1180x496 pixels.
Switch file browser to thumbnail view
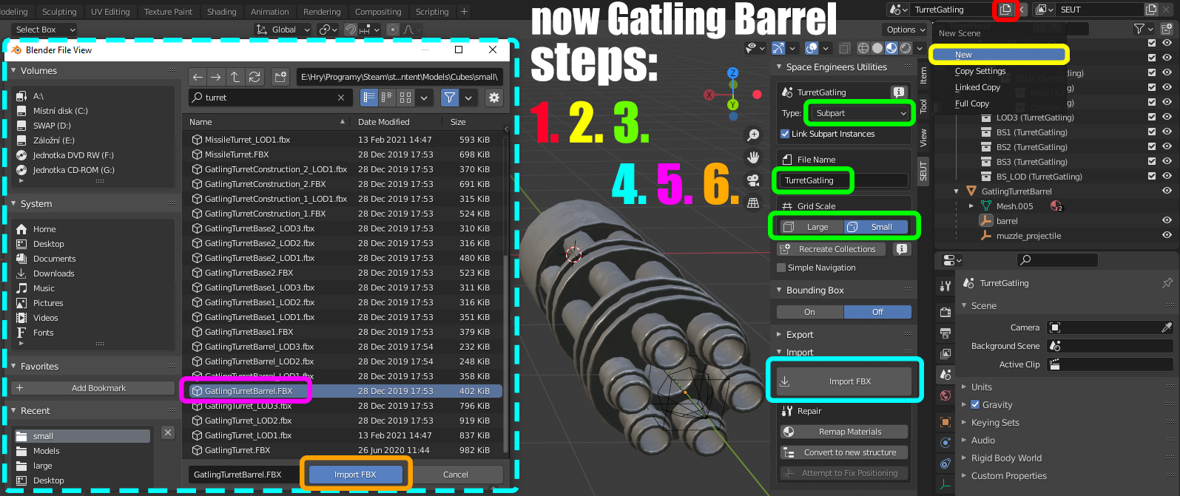(x=405, y=98)
